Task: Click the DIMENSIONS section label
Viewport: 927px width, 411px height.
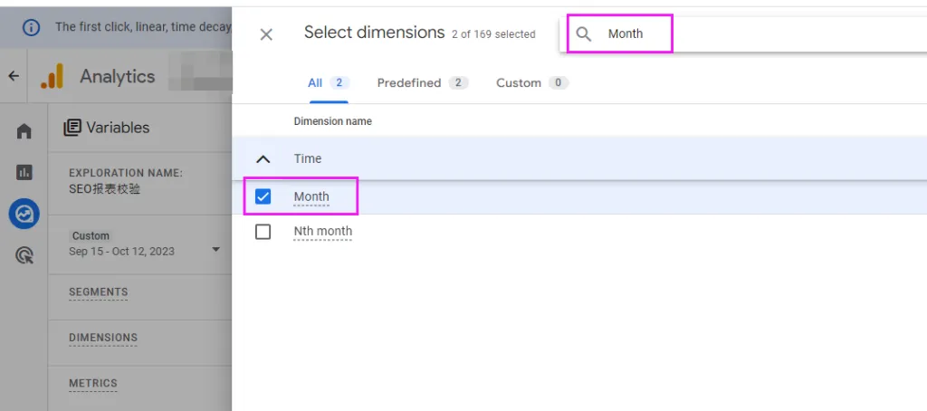Action: point(103,338)
